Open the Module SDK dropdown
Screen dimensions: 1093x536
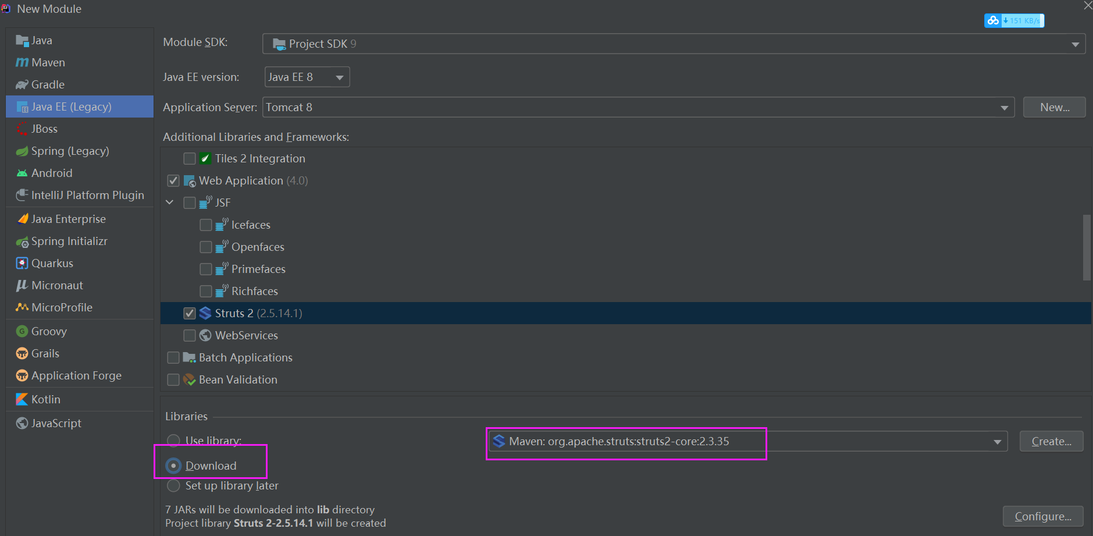point(1074,43)
